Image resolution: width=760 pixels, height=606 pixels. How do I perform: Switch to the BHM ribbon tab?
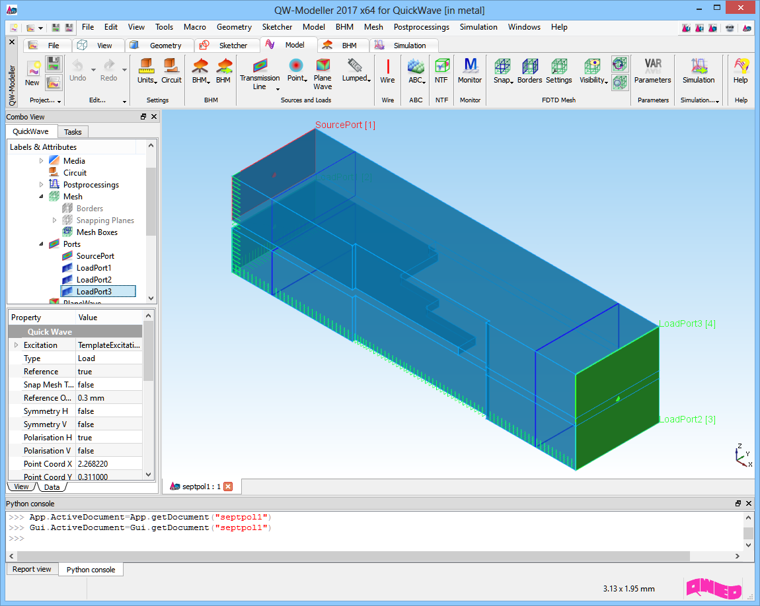coord(342,46)
